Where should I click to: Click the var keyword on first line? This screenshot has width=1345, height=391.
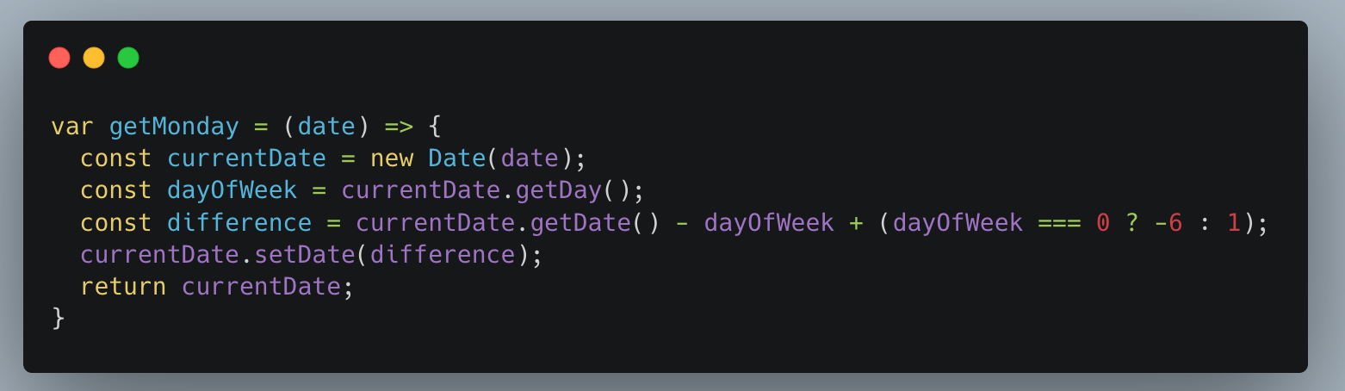coord(72,127)
